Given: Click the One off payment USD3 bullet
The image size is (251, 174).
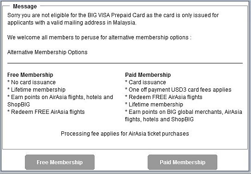Looking at the screenshot, I should 178,90.
